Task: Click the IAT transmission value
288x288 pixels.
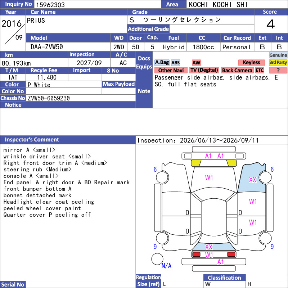Action: click(x=13, y=77)
